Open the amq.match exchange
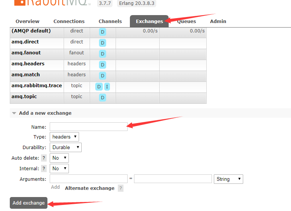Image resolution: width=291 pixels, height=211 pixels. (26, 75)
